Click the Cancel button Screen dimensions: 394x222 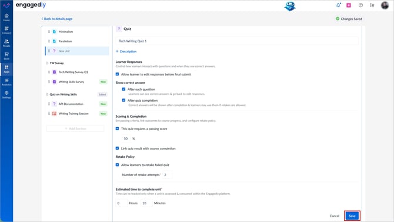click(x=334, y=216)
